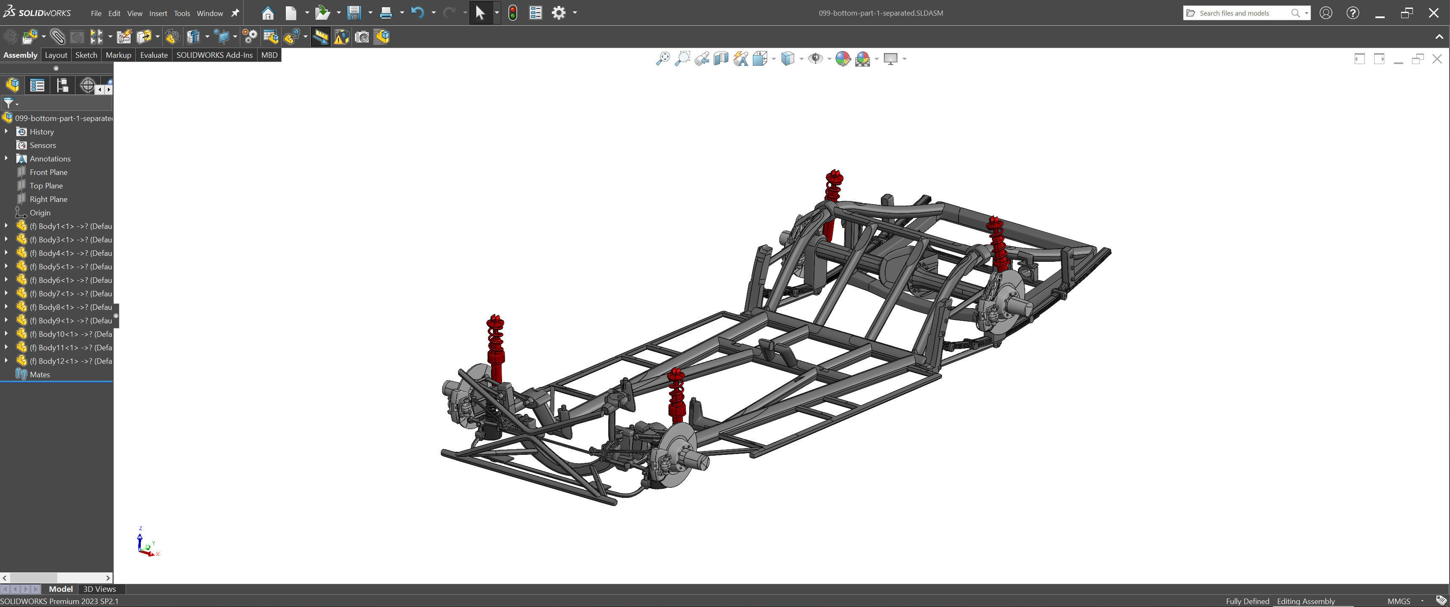Screen dimensions: 1450x607
Task: Click the Mate paperclip icon
Action: (x=57, y=37)
